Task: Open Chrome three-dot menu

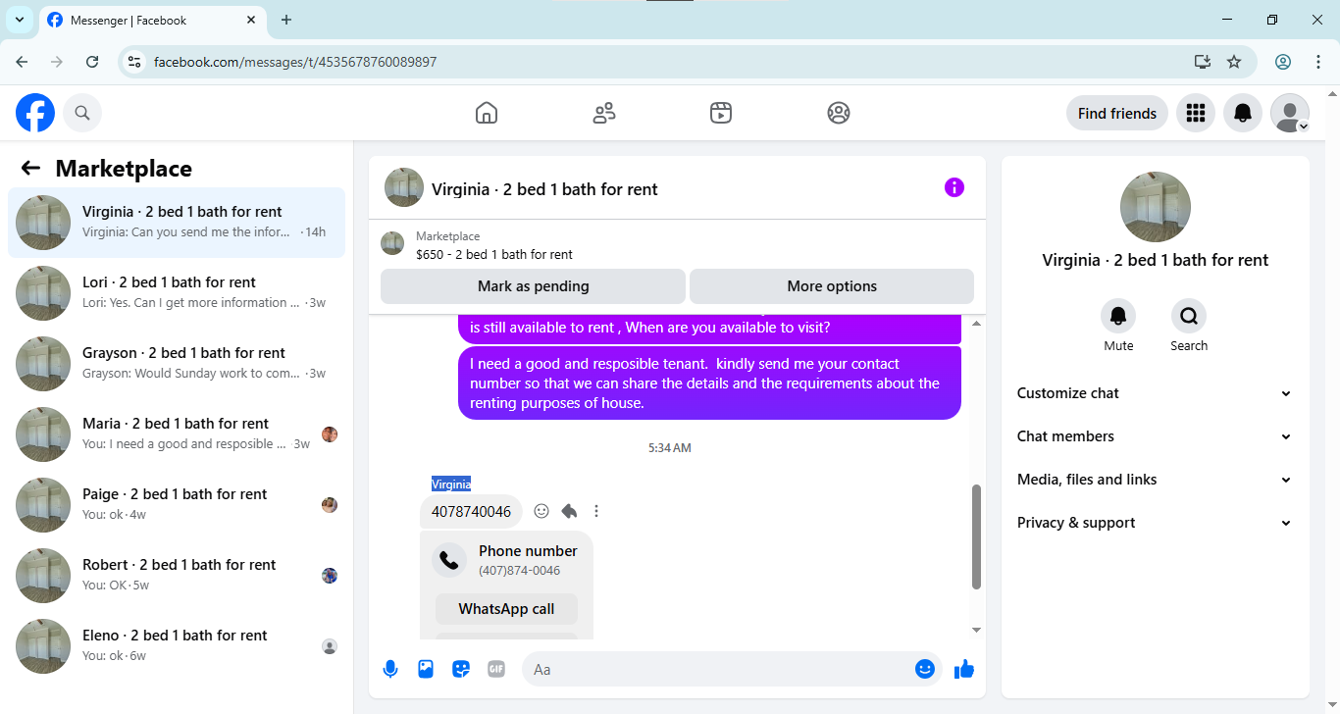Action: coord(1318,62)
